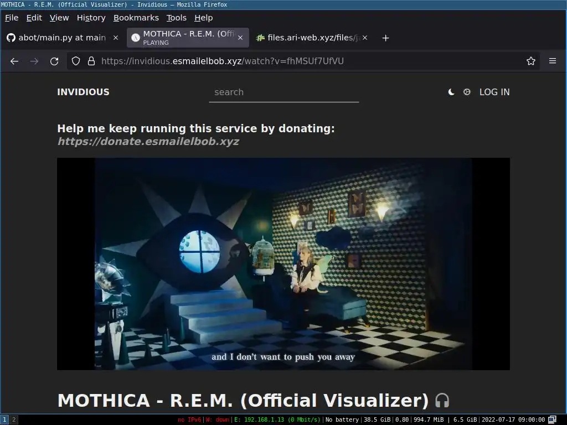Click the 2022-07-17 09:00:00 clock

pyautogui.click(x=513, y=419)
